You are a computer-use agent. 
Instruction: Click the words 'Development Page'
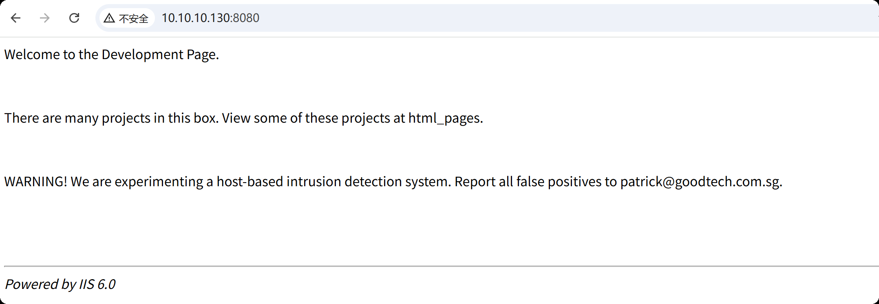159,55
